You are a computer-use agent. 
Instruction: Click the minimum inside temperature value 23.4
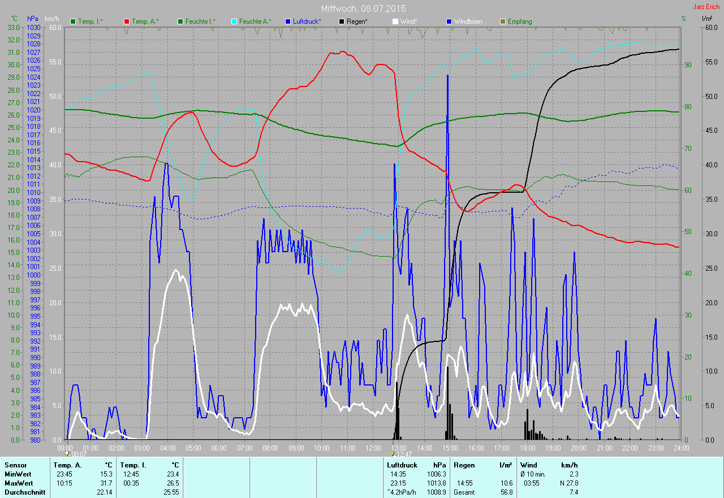(x=173, y=474)
